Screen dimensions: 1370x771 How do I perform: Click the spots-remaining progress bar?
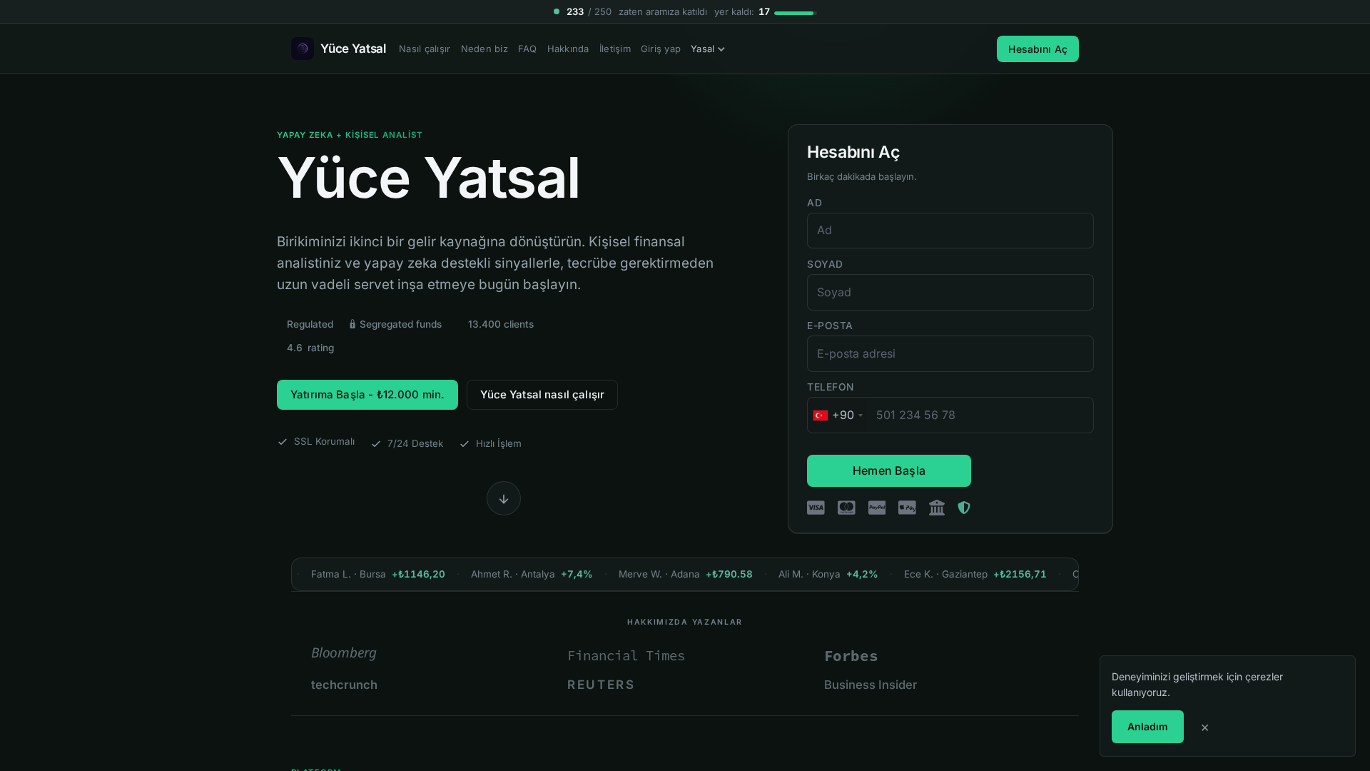coord(795,13)
